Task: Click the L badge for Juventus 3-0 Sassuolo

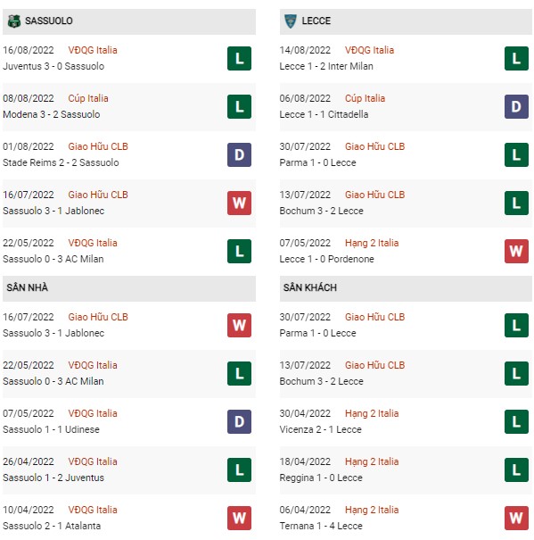Action: pyautogui.click(x=239, y=58)
